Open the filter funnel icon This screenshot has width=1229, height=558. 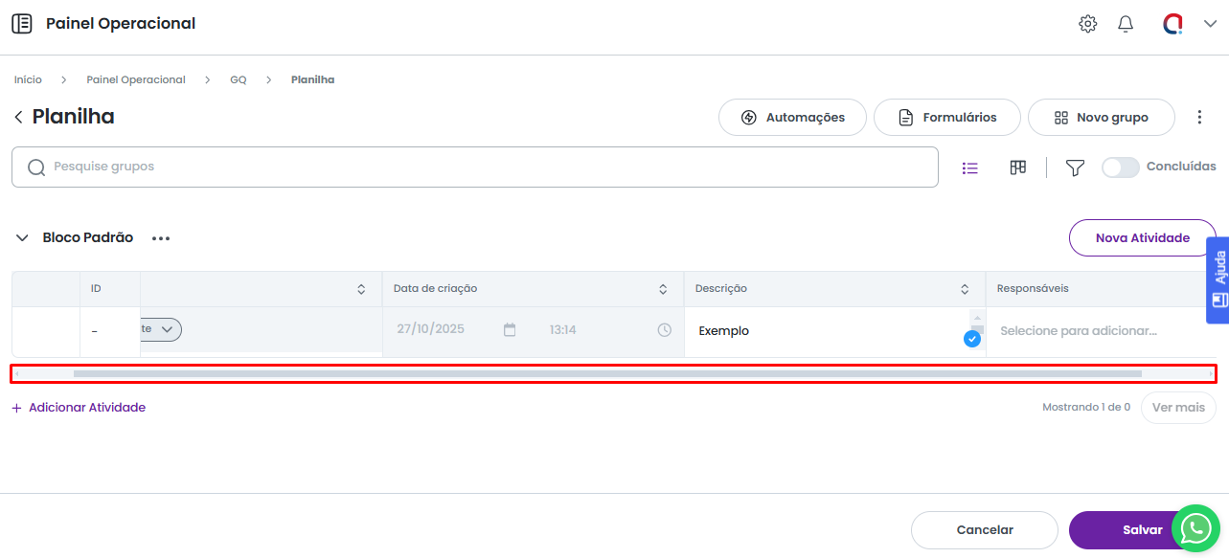coord(1075,167)
